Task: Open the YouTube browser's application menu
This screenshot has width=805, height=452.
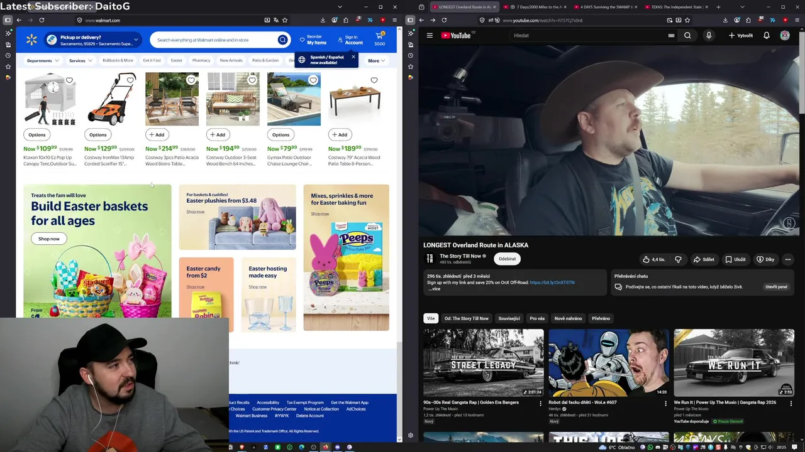Action: pos(797,20)
